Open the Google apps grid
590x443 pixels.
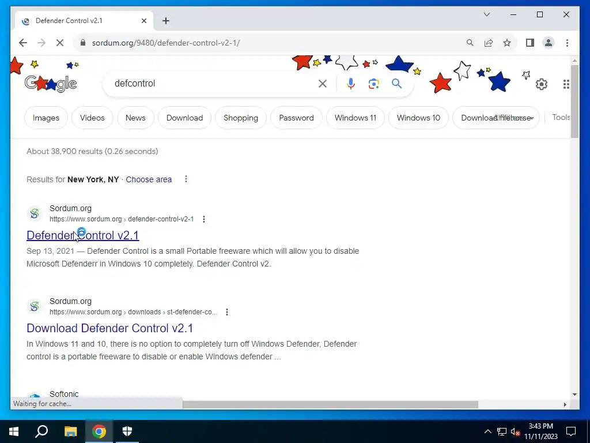(566, 84)
